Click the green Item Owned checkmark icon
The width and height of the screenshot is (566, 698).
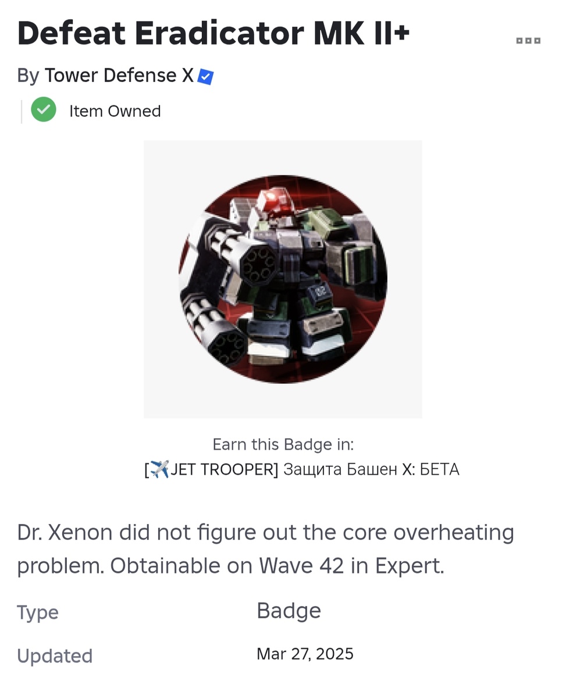(44, 110)
